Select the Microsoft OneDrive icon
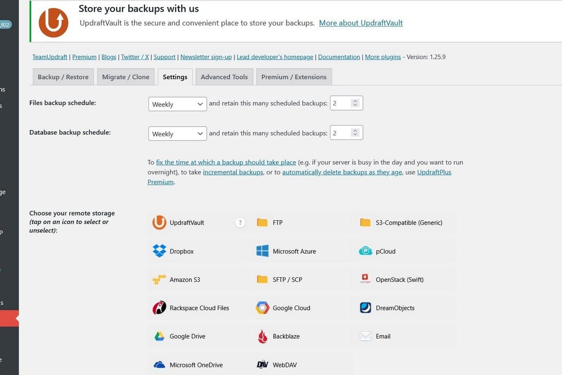 click(159, 365)
